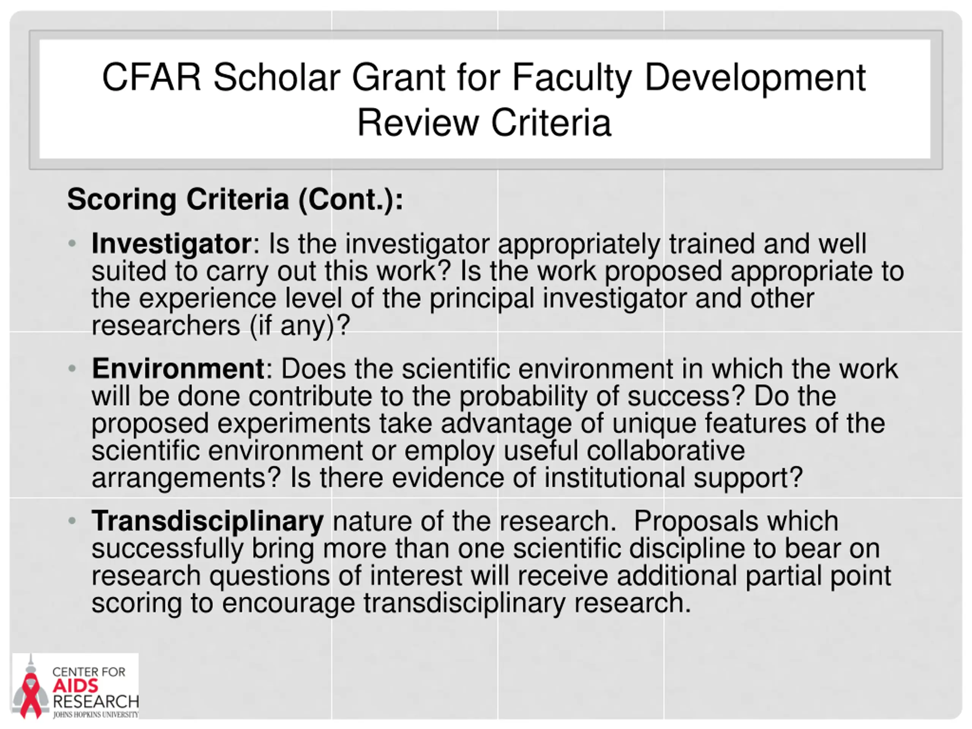The width and height of the screenshot is (972, 729).
Task: Click the bold word Investigator
Action: point(171,244)
